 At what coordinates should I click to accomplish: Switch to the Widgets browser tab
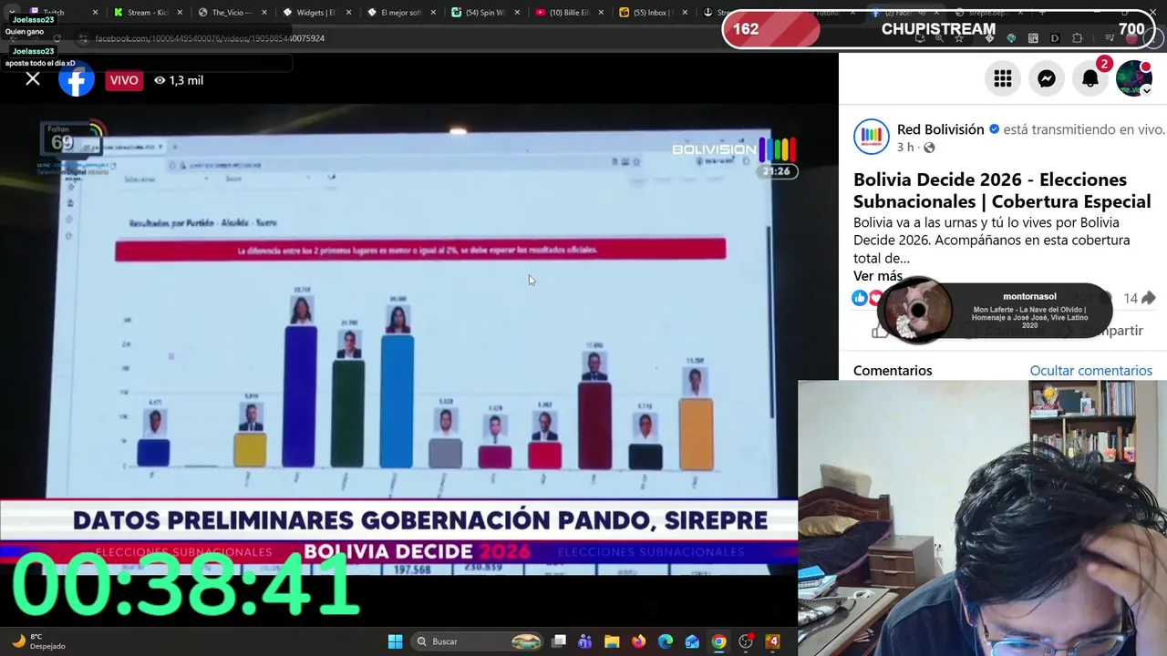click(x=315, y=13)
